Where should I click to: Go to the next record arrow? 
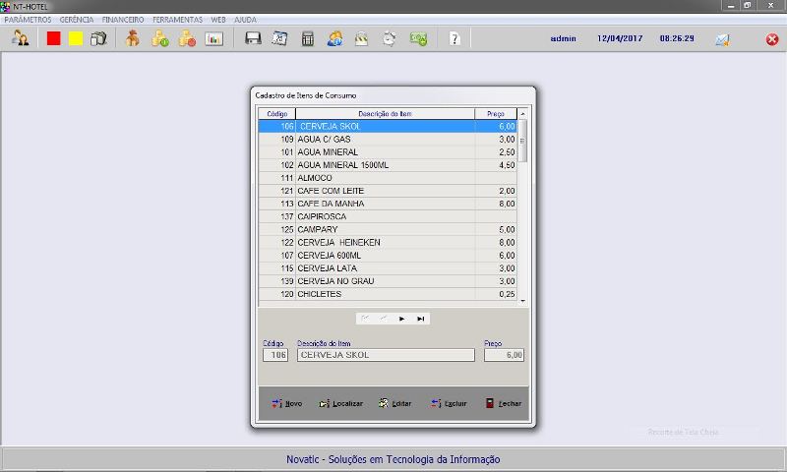[401, 319]
